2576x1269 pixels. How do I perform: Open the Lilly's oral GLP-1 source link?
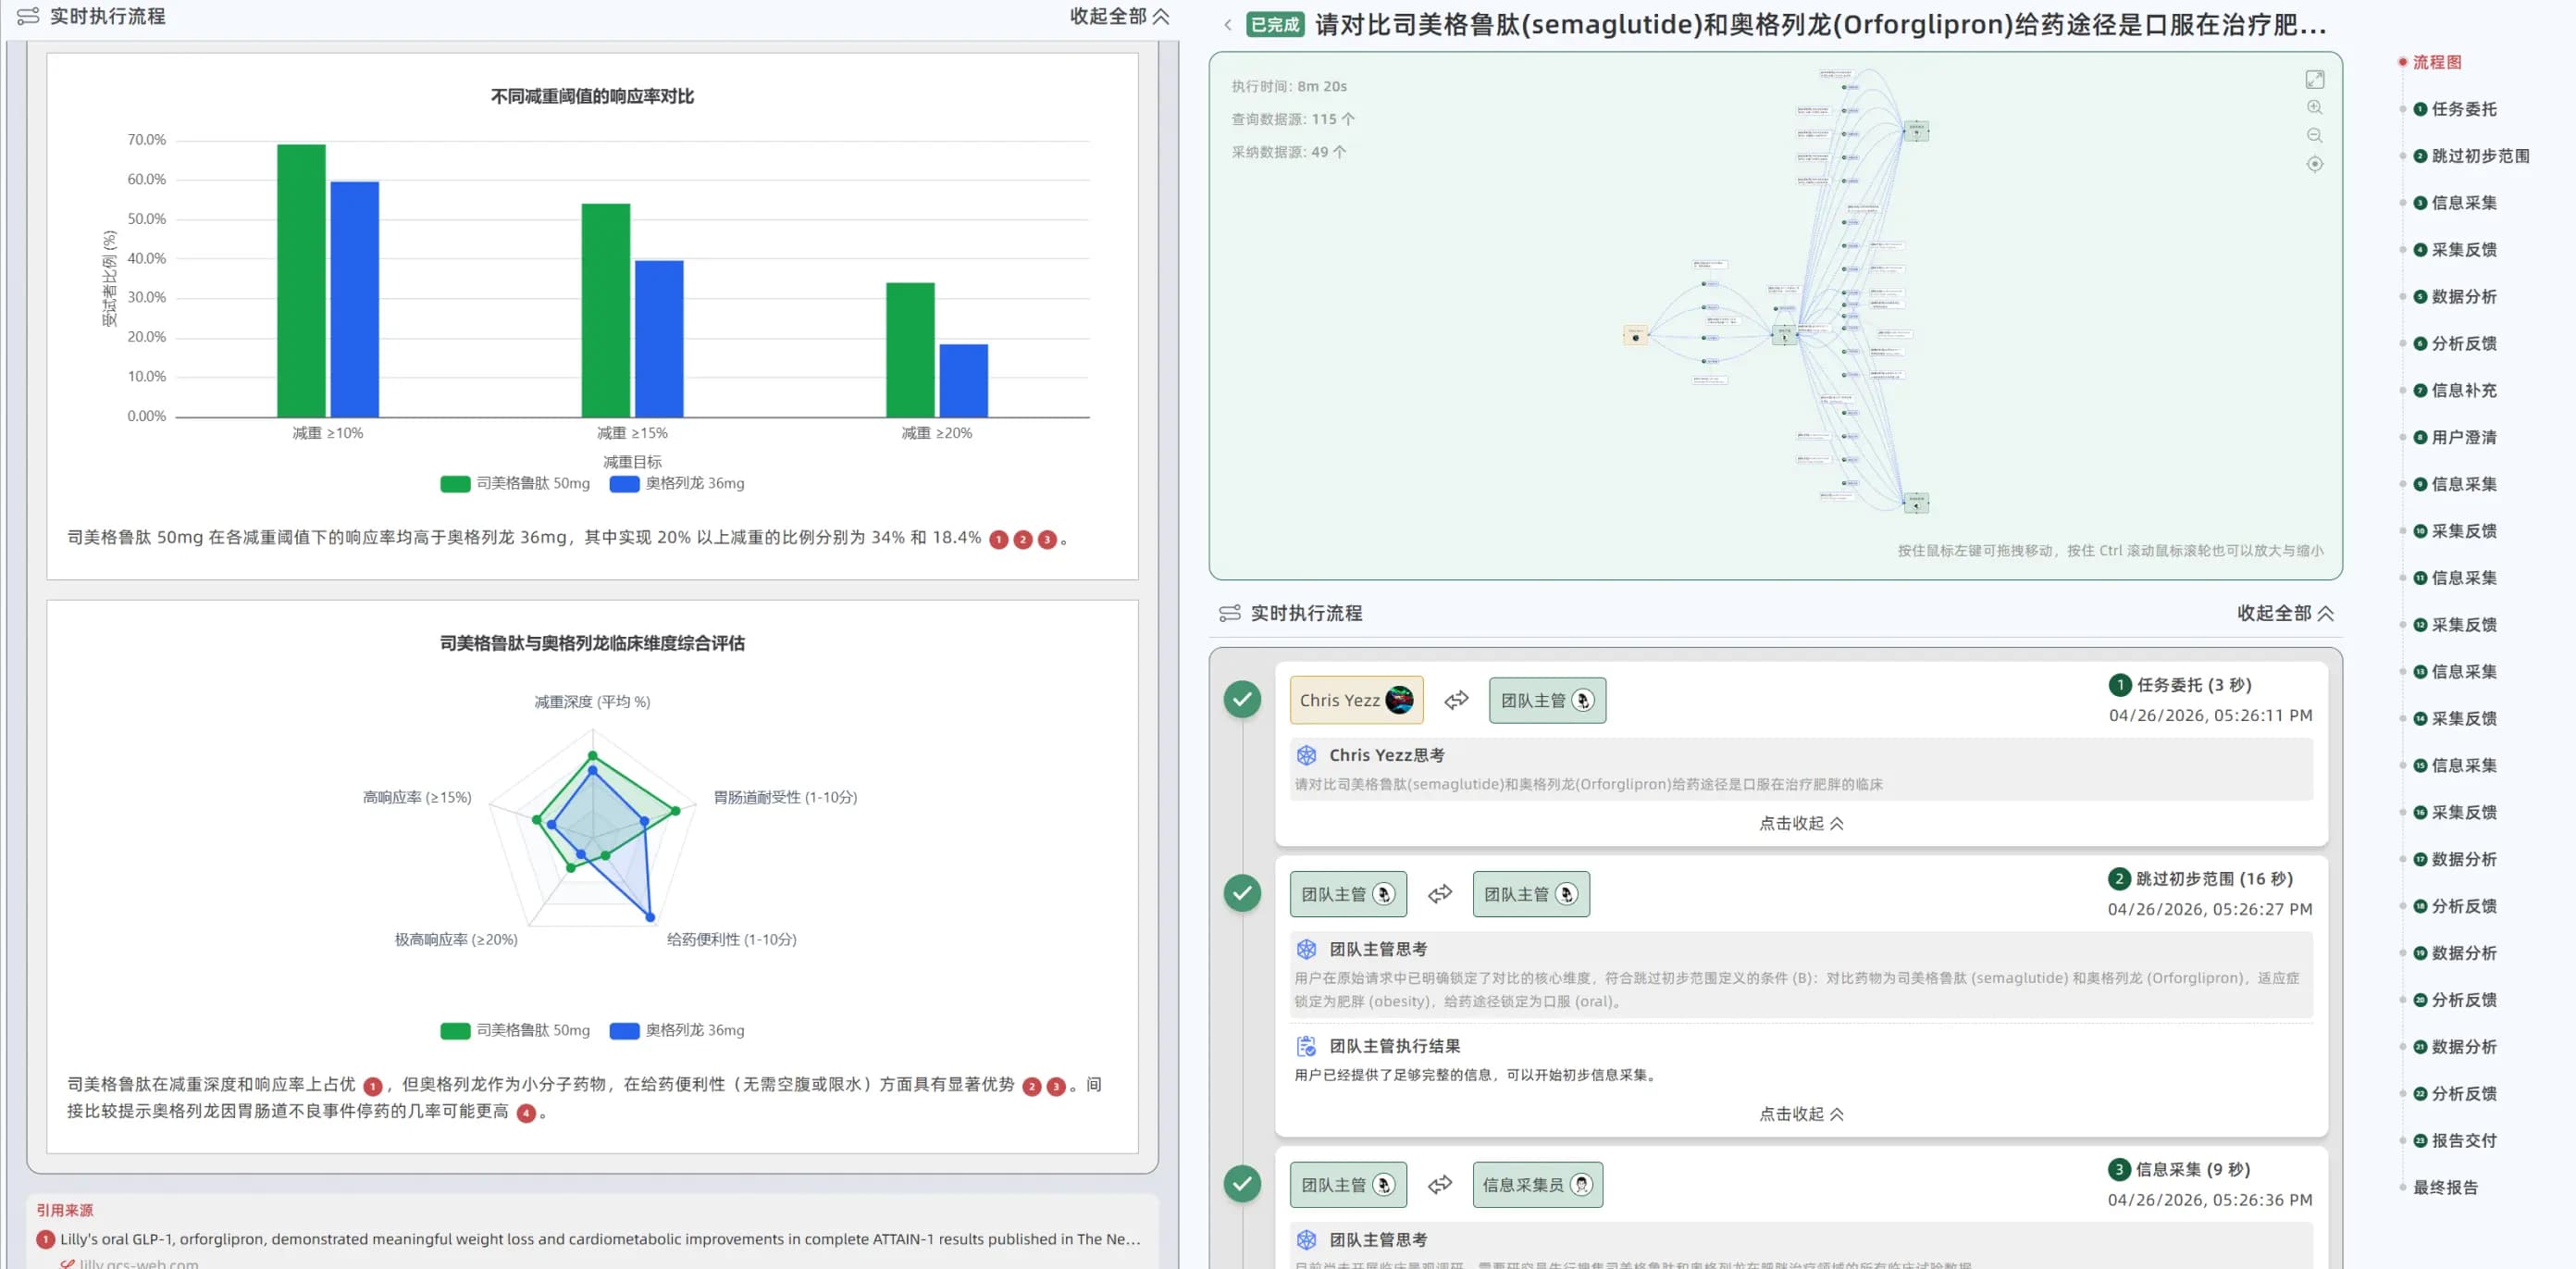pyautogui.click(x=600, y=1239)
